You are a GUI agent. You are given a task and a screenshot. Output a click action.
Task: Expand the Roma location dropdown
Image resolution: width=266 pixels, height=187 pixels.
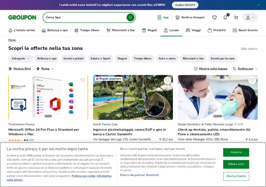(45, 69)
